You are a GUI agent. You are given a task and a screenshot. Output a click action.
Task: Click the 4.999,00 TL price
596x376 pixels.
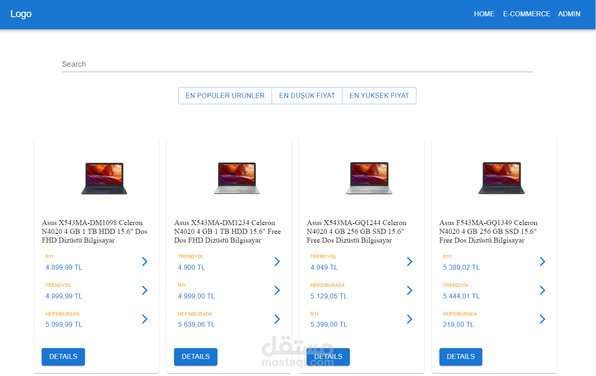pyautogui.click(x=197, y=296)
